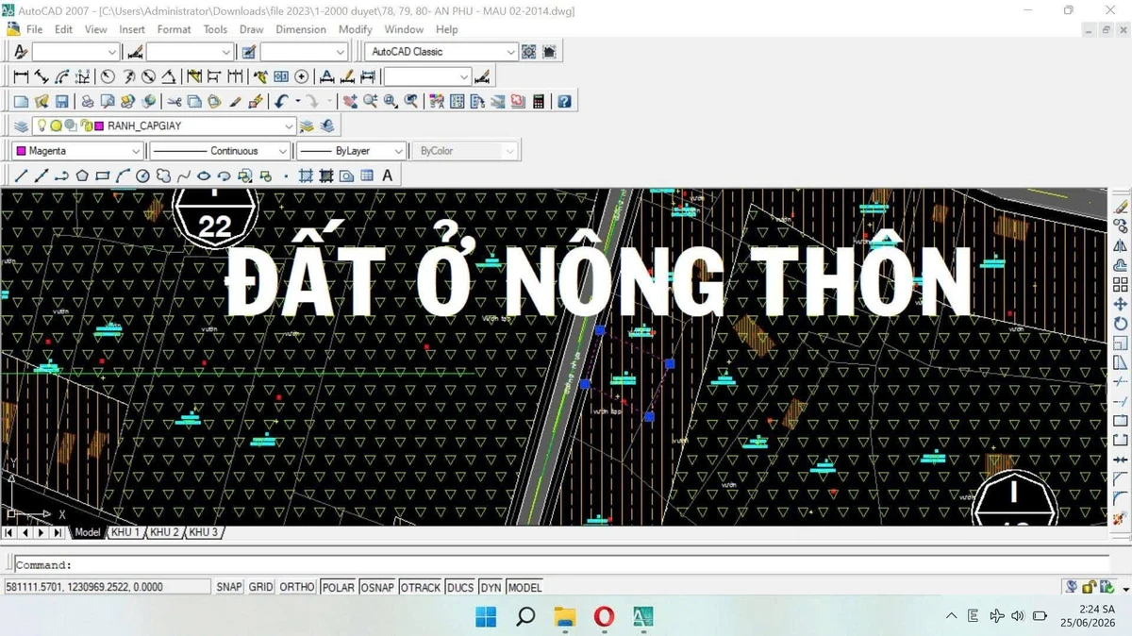The width and height of the screenshot is (1132, 636).
Task: Cut selection with the scissors icon
Action: 175,101
